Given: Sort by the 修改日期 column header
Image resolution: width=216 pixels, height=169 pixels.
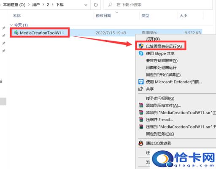Looking at the screenshot, I should coord(103,16).
